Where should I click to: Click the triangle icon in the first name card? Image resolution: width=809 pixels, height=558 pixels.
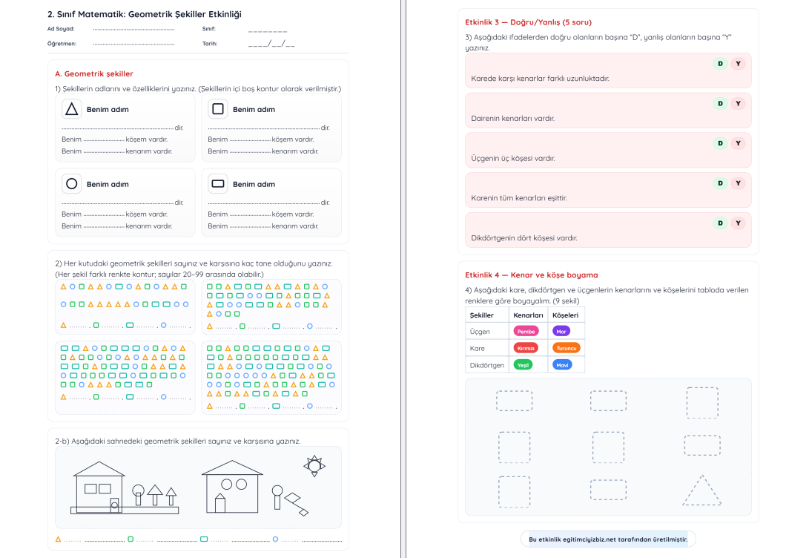coord(71,109)
